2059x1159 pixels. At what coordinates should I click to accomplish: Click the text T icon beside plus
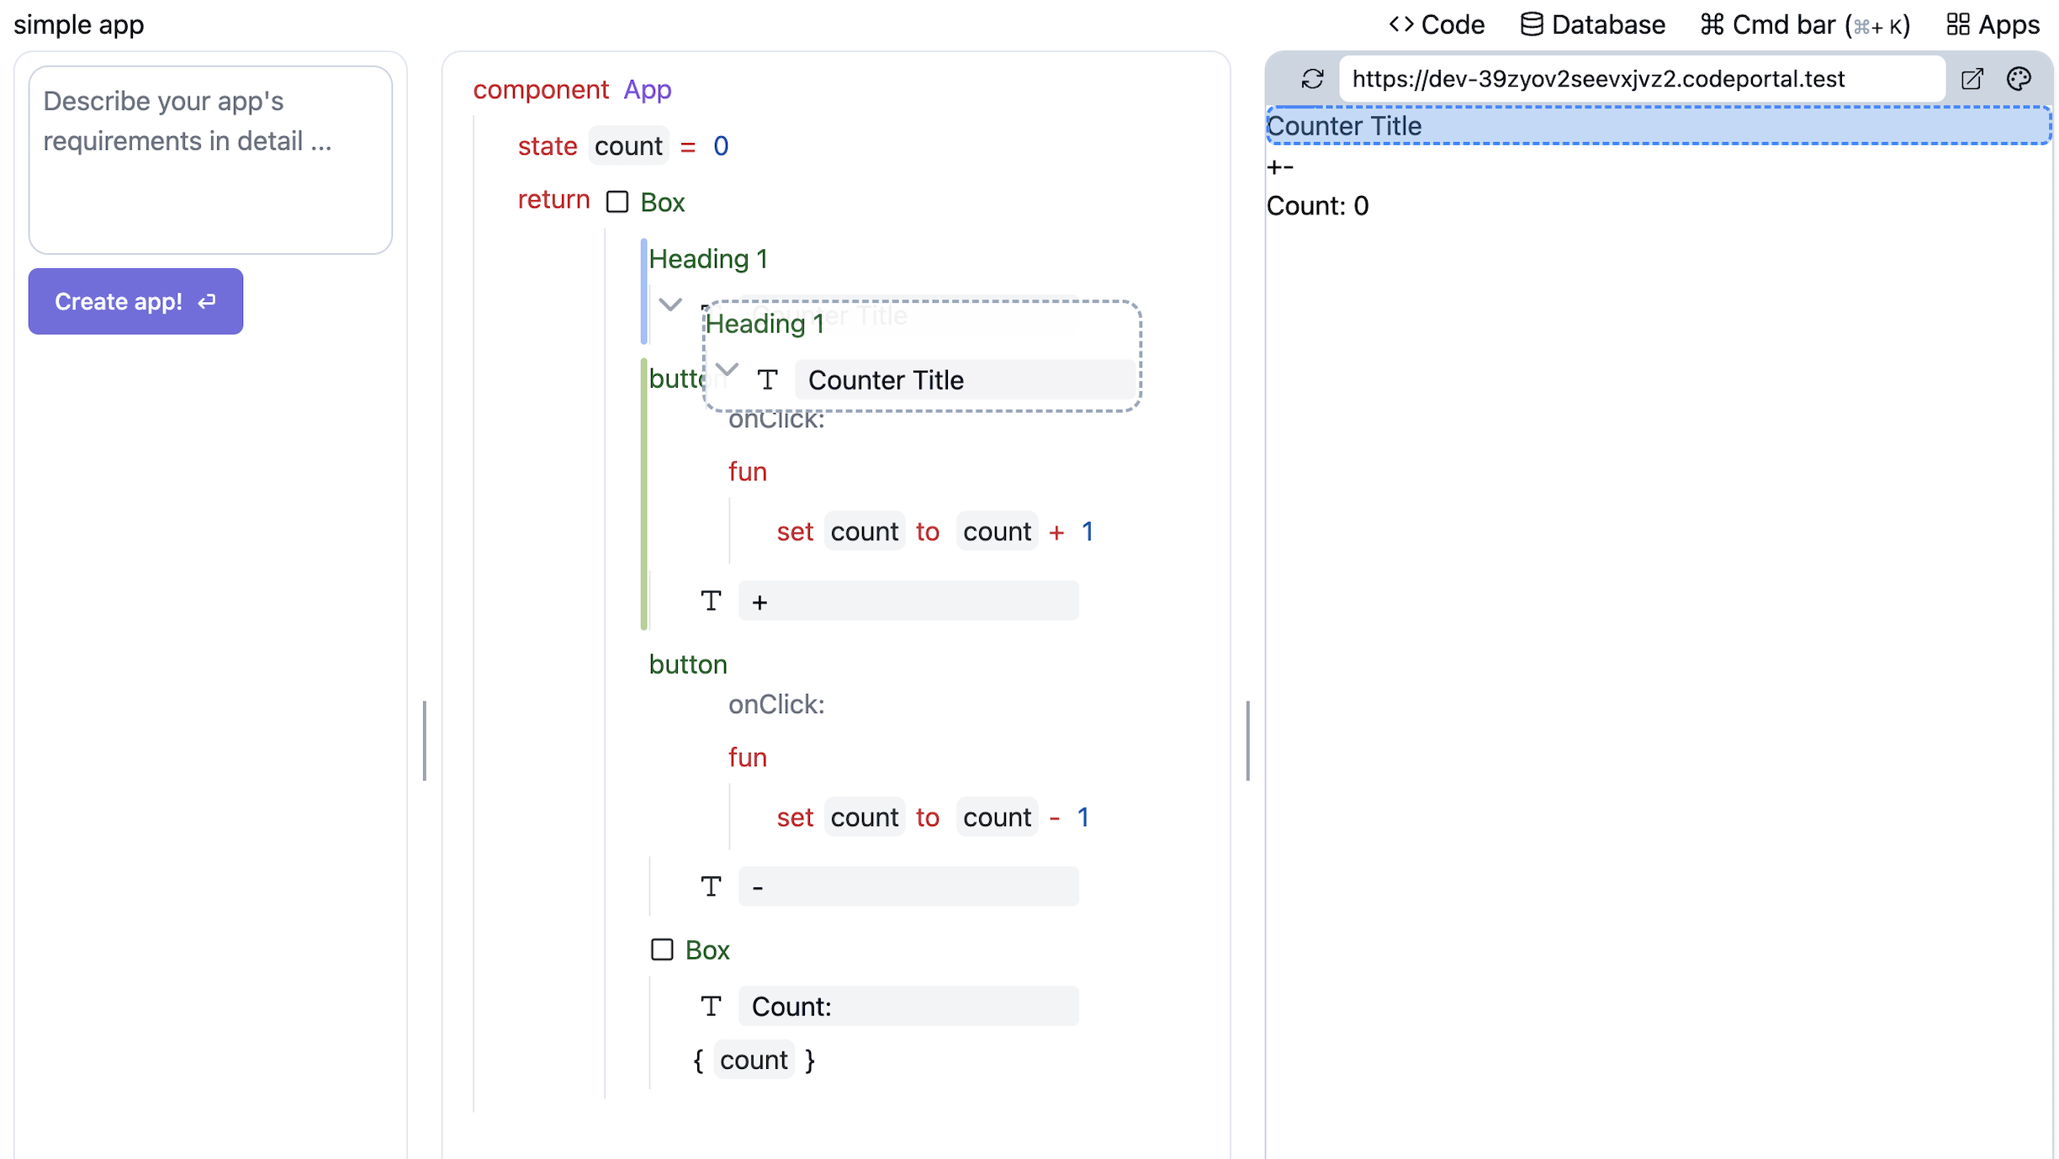pyautogui.click(x=711, y=601)
